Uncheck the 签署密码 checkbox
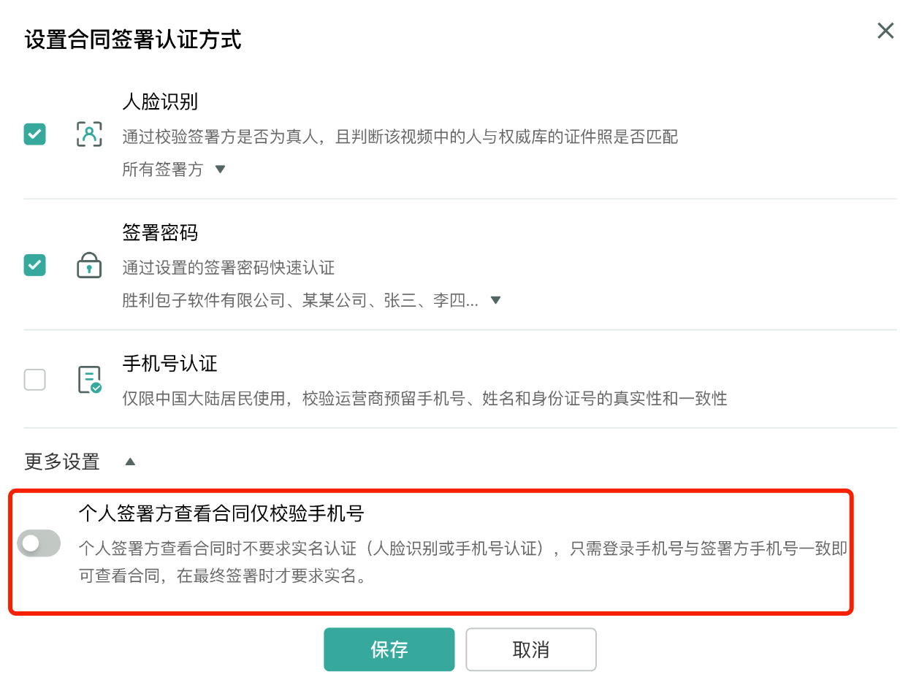This screenshot has width=911, height=688. coord(34,265)
